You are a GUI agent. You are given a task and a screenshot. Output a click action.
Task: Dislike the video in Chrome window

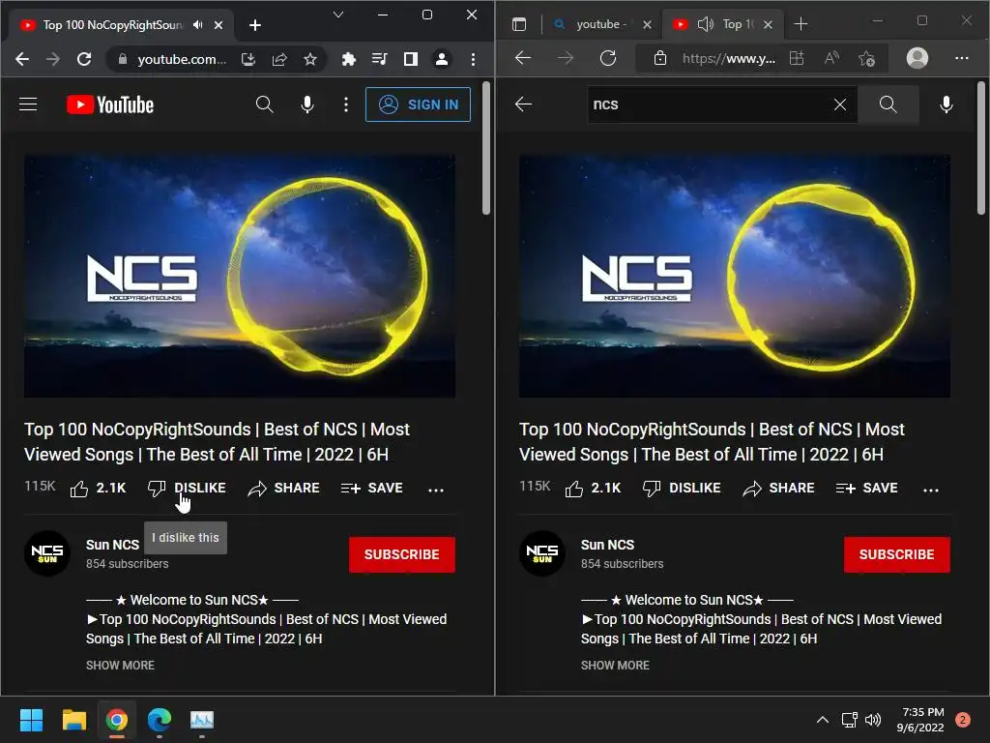[x=187, y=489]
